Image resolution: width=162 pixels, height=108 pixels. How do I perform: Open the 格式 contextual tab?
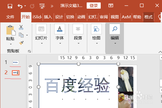point(148,17)
